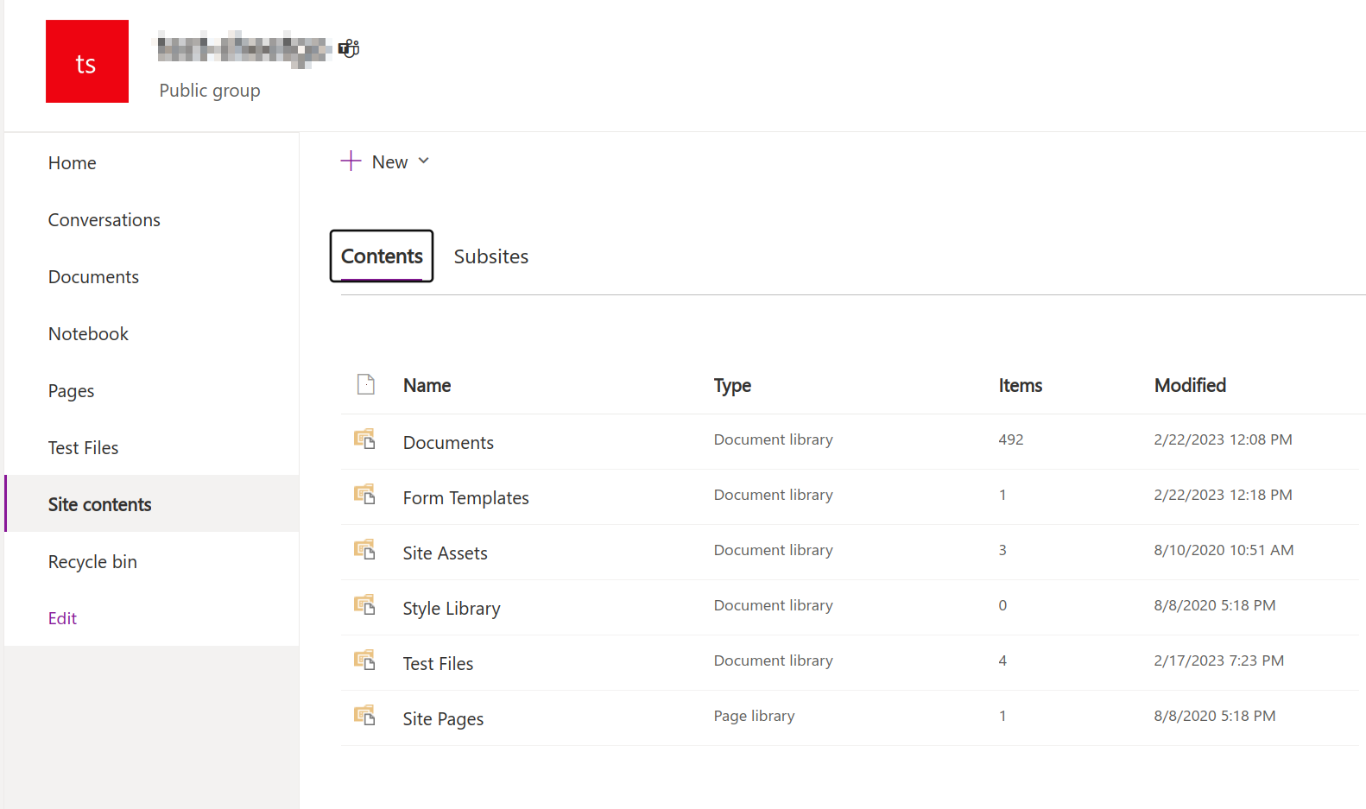Click the file type column header icon

(366, 384)
